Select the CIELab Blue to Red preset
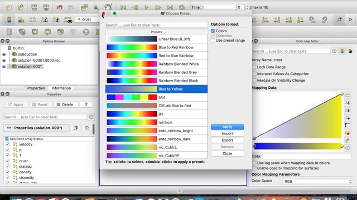The image size is (357, 200). click(x=156, y=106)
